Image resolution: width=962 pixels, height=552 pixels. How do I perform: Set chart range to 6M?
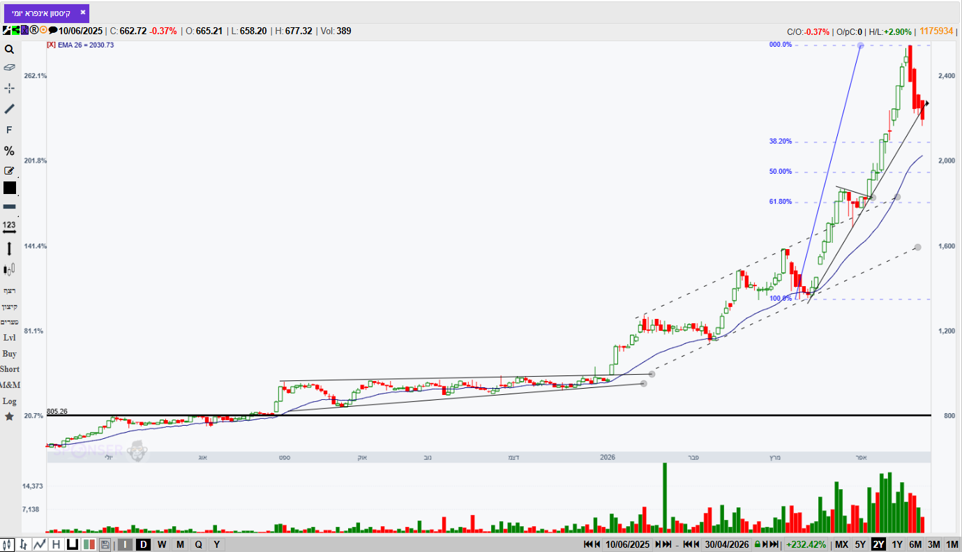coord(915,544)
